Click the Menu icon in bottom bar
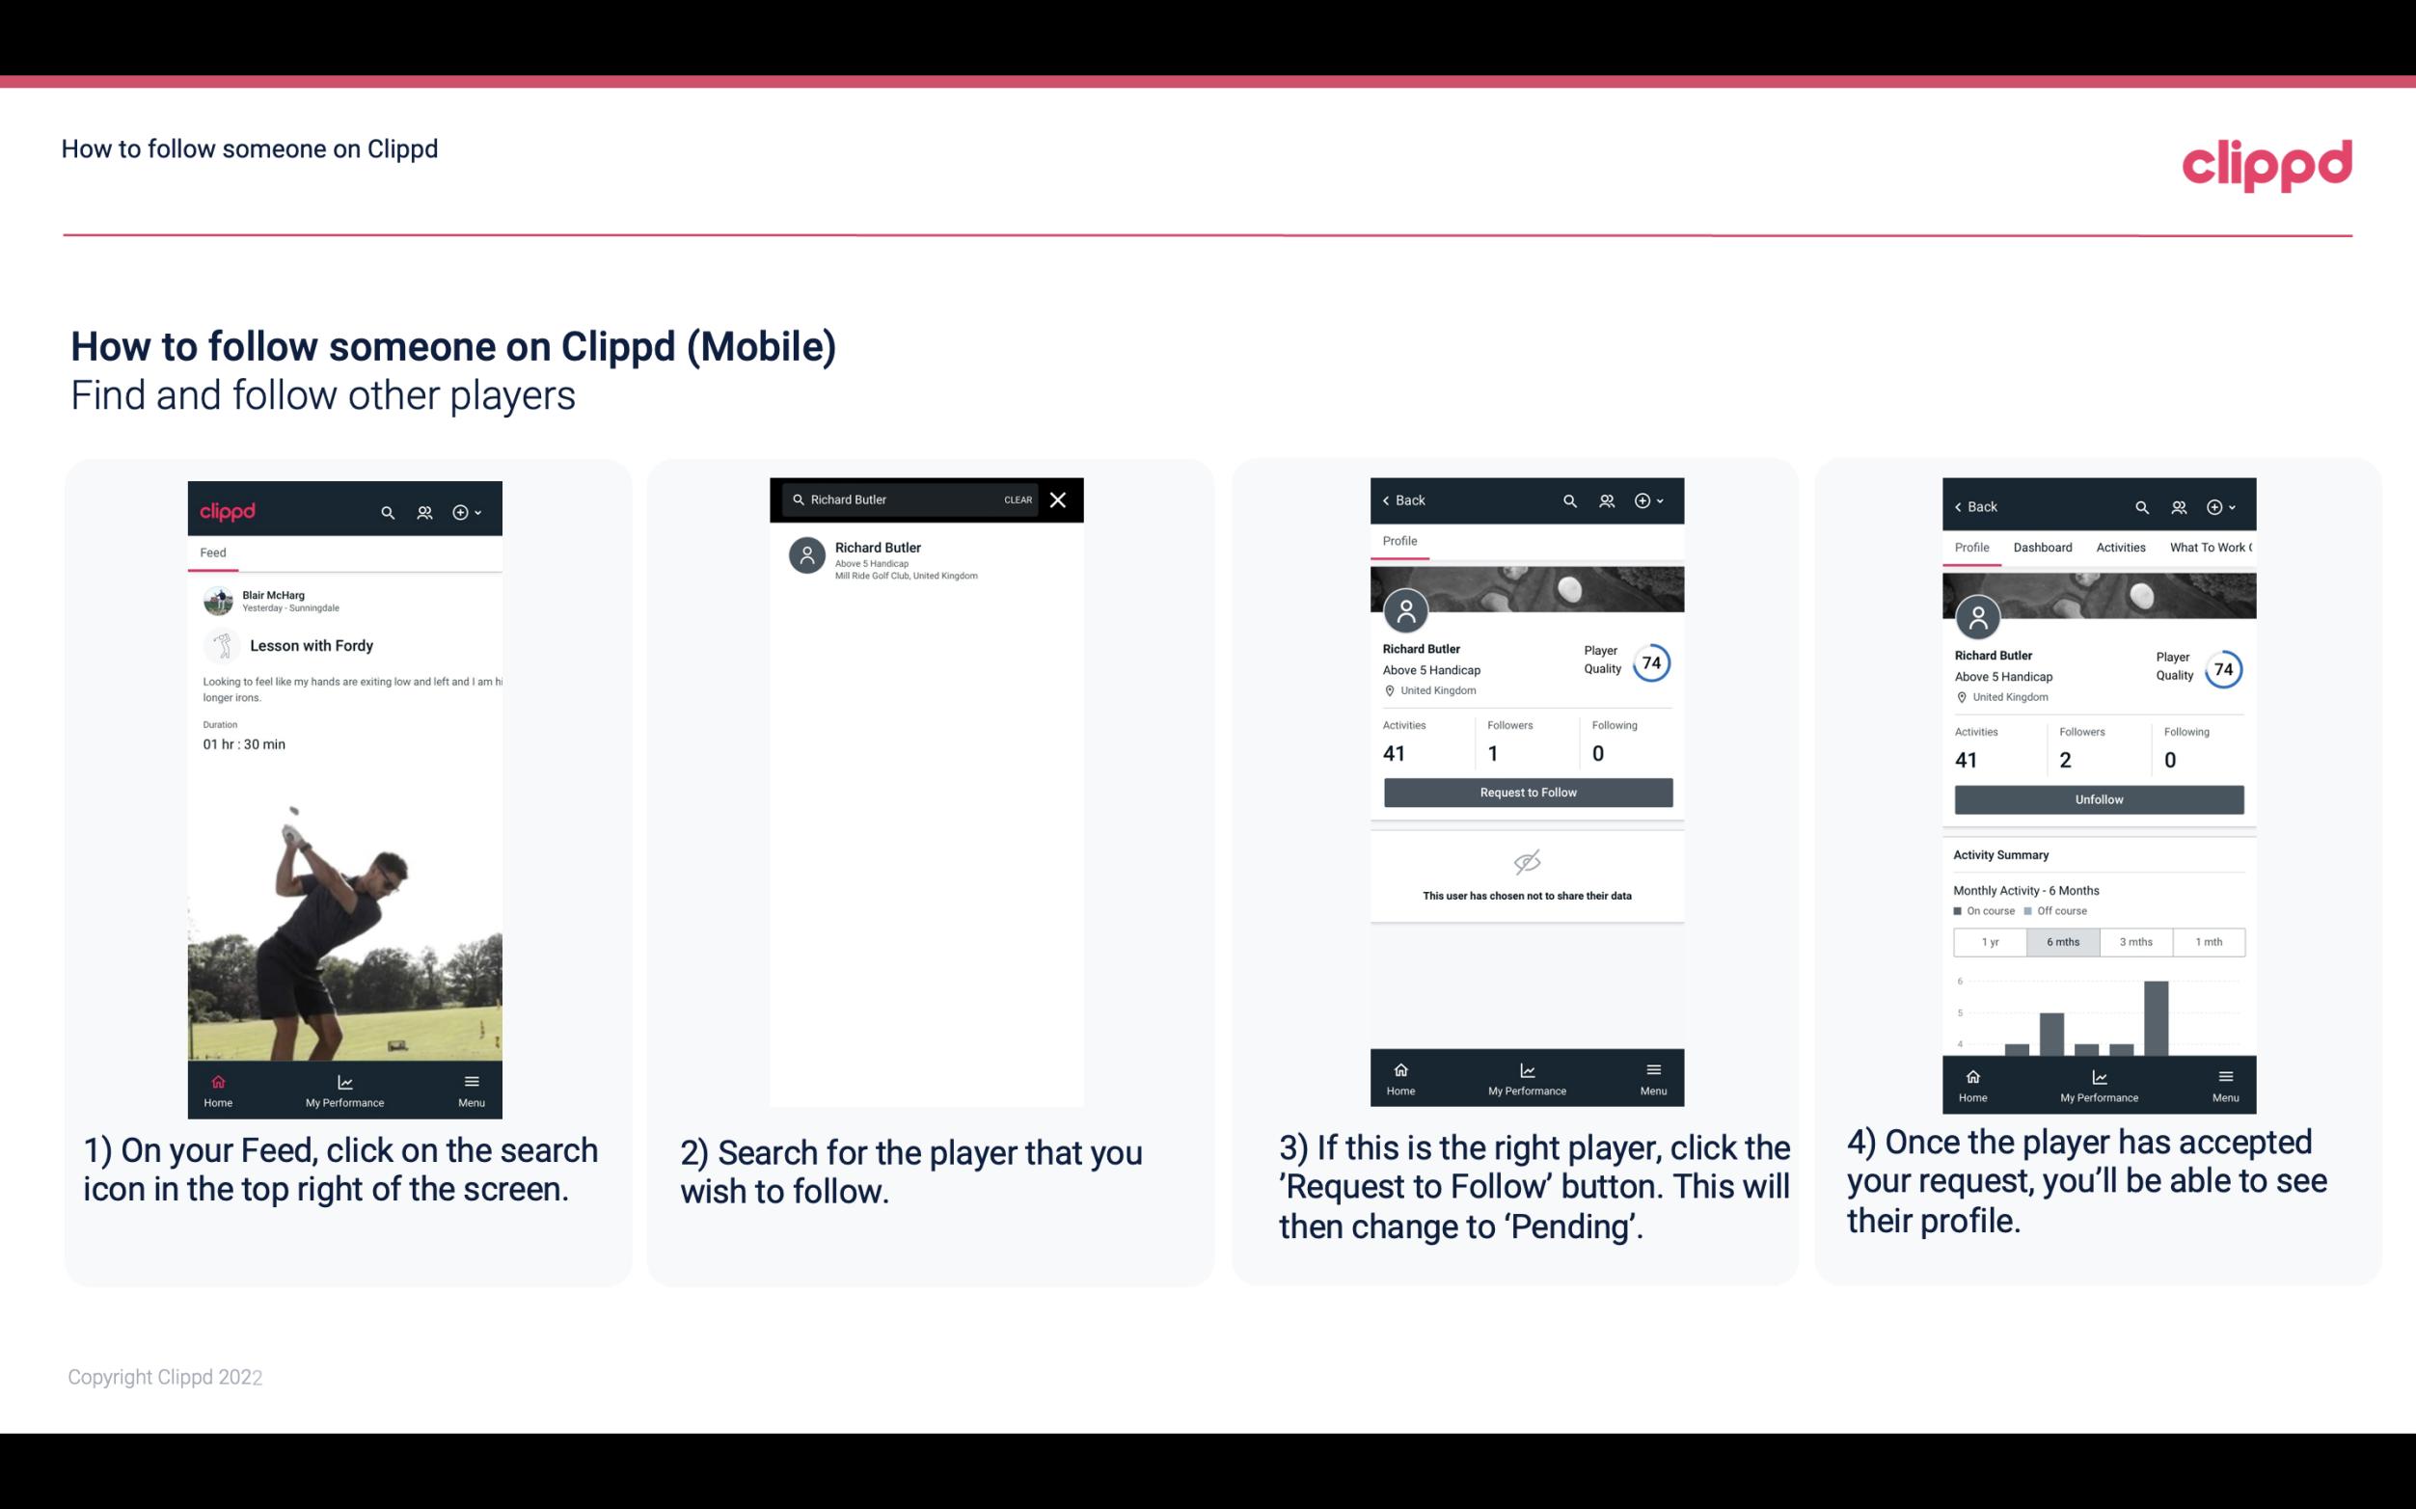 tap(470, 1081)
